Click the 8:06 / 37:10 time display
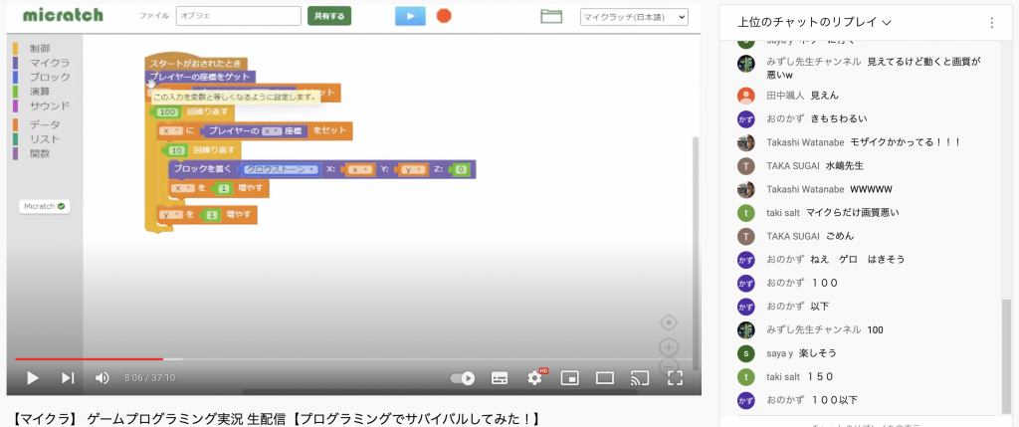Screen dimensions: 1019x427 (x=149, y=377)
